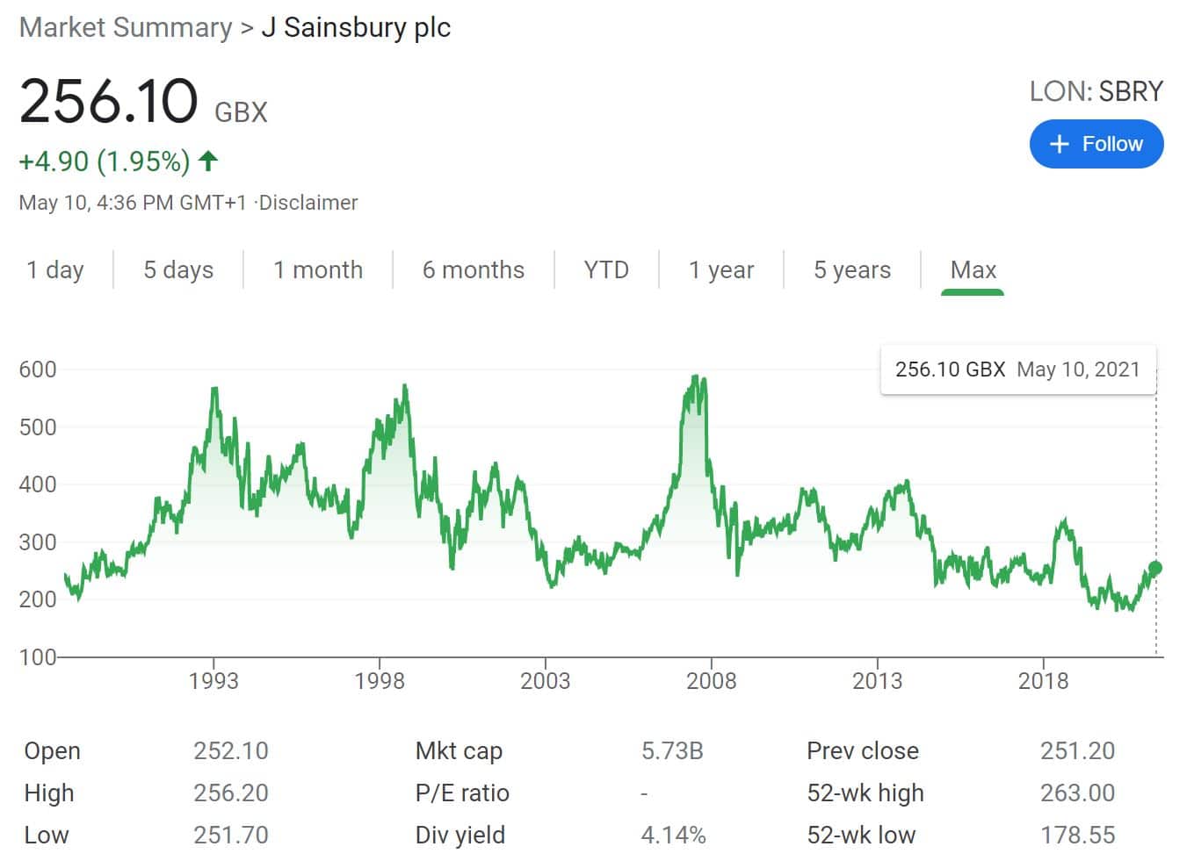Viewport: 1194px width, 868px height.
Task: Show the 6 months performance
Action: point(474,270)
